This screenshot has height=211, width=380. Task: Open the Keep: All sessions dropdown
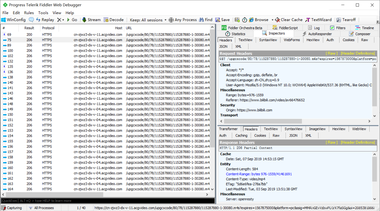click(148, 20)
